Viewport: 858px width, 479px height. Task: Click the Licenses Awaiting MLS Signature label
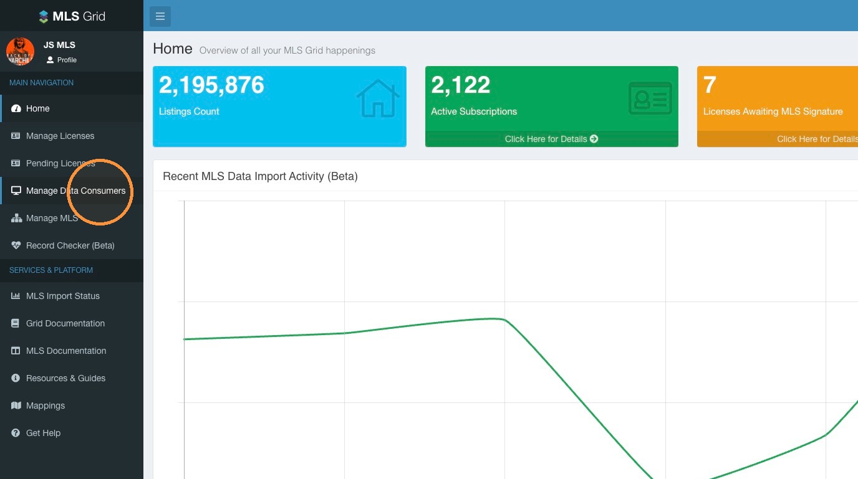(773, 111)
